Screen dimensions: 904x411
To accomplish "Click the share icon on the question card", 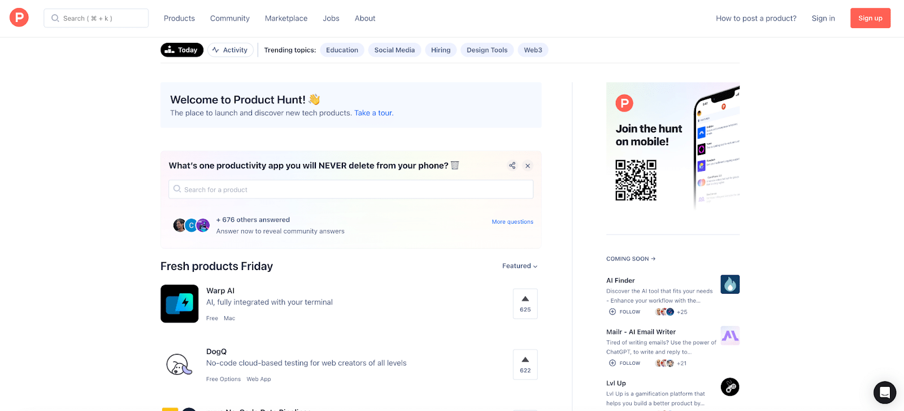I will click(x=512, y=166).
